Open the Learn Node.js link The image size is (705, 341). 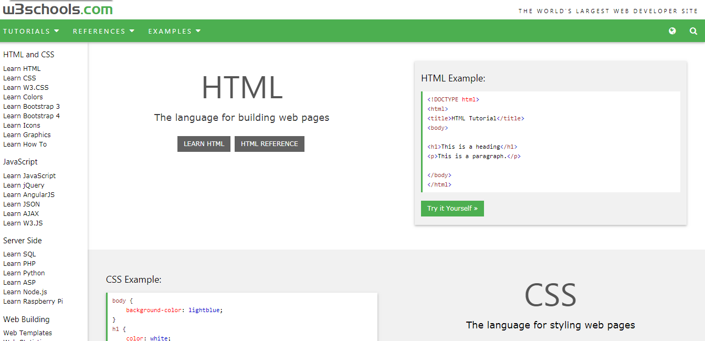pyautogui.click(x=25, y=292)
